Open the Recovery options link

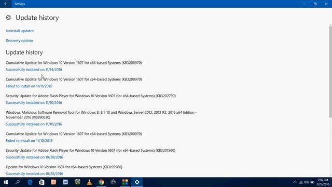tap(20, 41)
